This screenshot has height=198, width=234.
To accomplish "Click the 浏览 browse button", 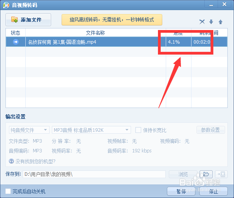I will coord(183,174).
